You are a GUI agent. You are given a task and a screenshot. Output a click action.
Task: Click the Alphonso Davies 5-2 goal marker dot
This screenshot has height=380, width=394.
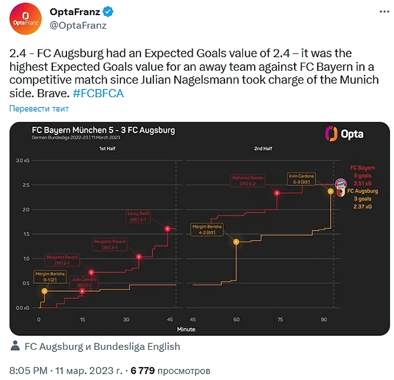tap(277, 193)
